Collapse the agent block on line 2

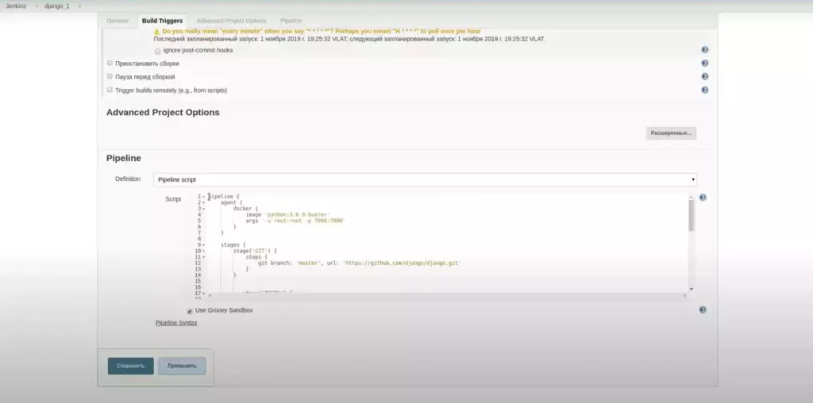click(x=204, y=202)
